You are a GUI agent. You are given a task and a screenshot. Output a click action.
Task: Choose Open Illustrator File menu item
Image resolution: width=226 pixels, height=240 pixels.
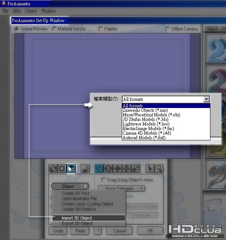[x=89, y=199]
